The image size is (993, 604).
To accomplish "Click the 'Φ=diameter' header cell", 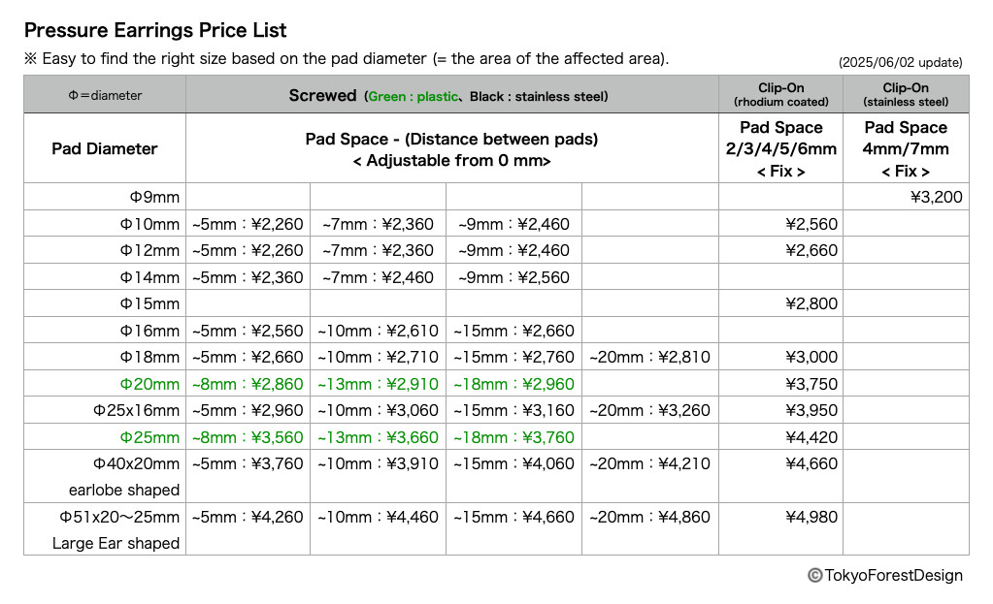I will click(x=105, y=95).
